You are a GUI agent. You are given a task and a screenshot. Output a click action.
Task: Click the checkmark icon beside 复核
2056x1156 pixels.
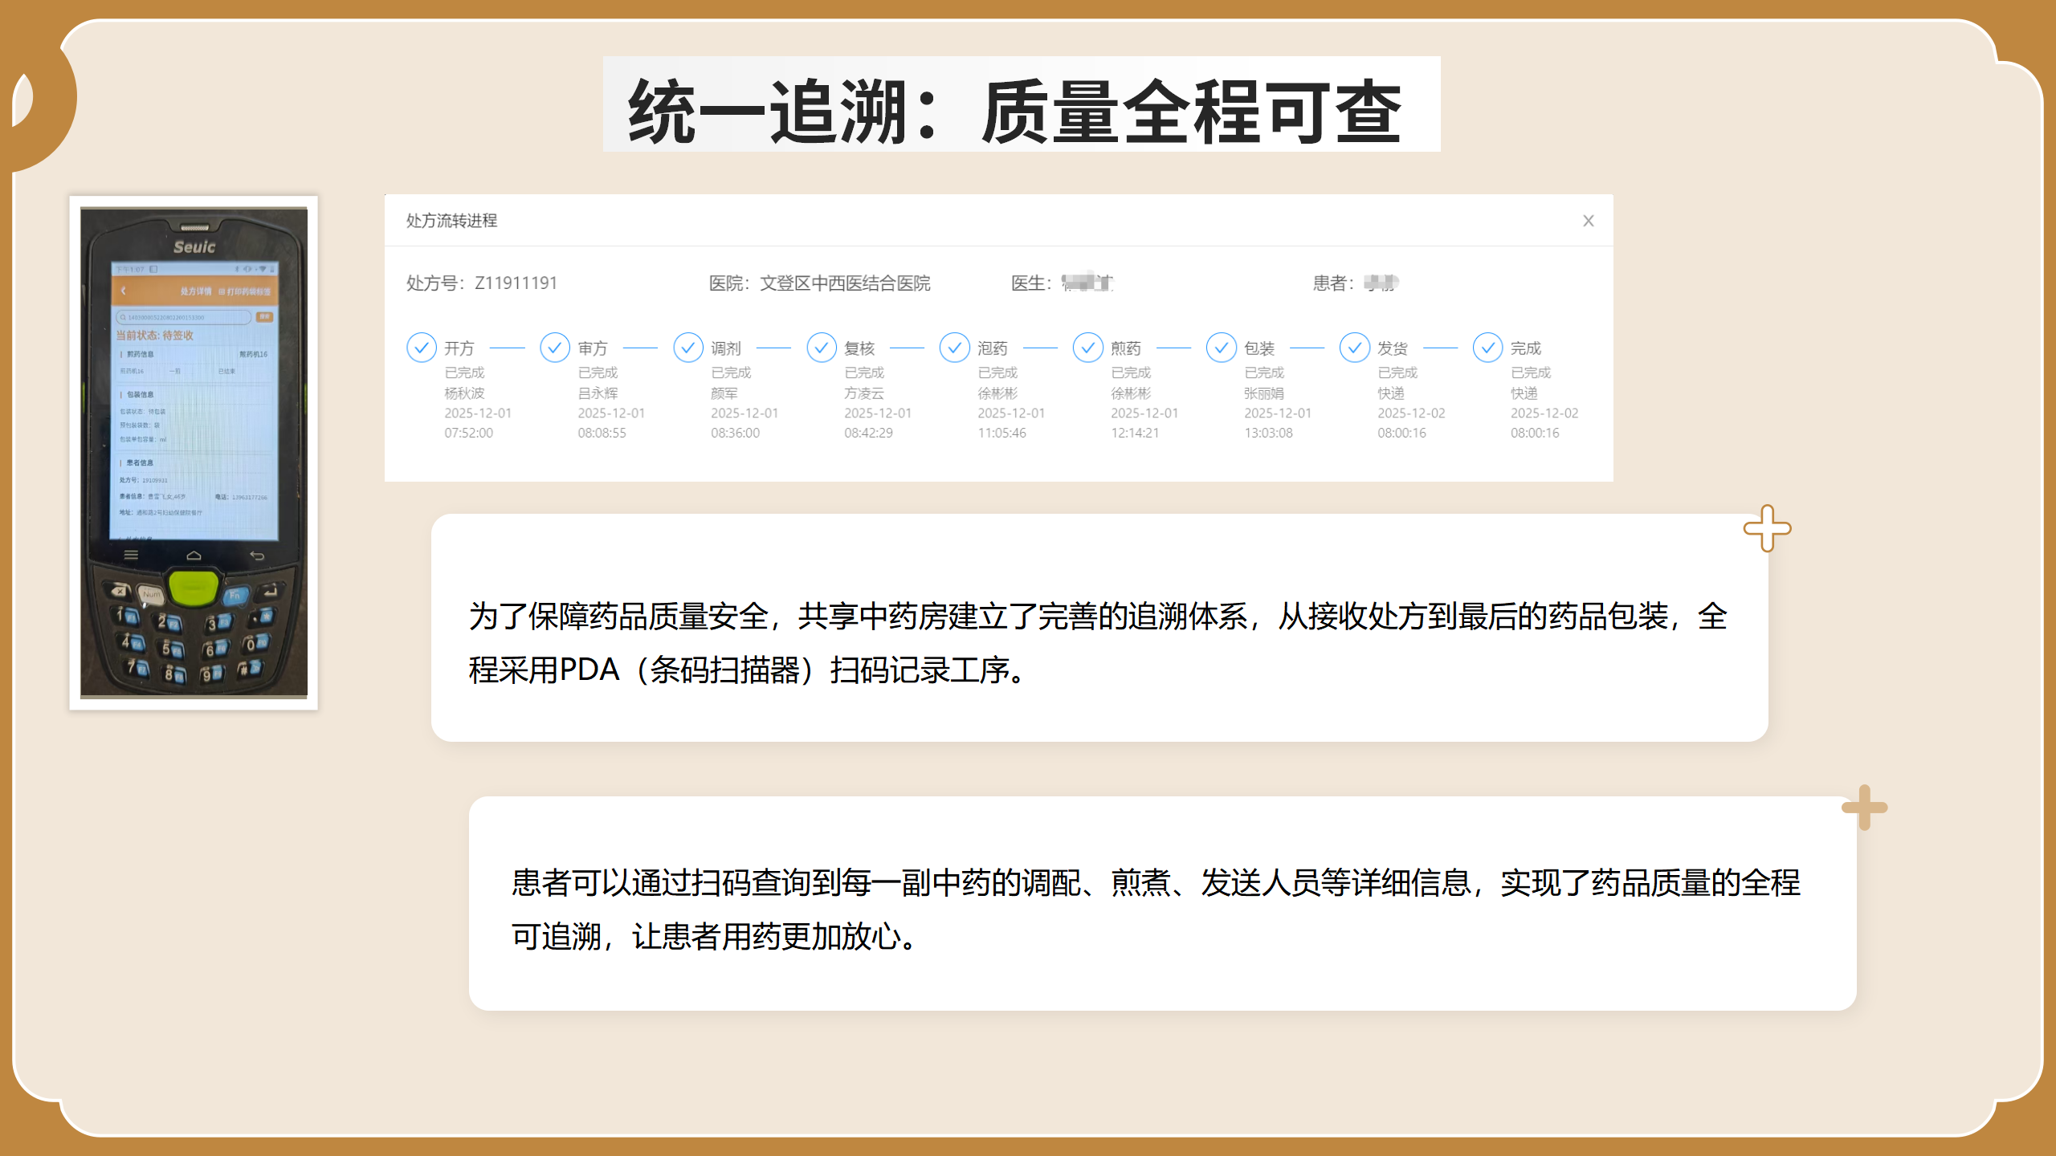click(x=822, y=348)
